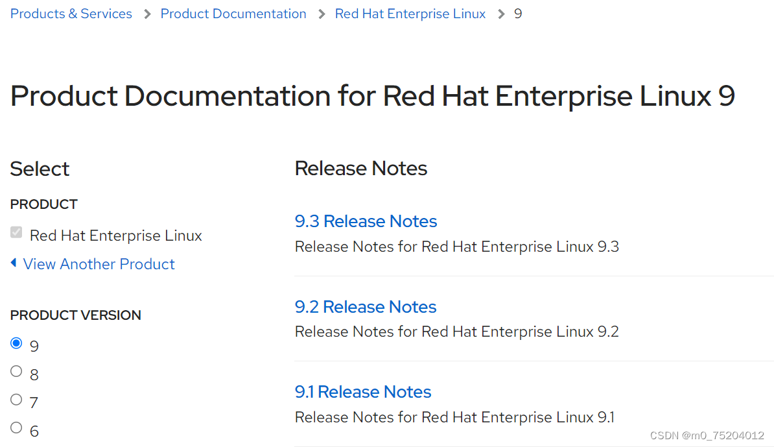
Task: Open the 9.2 Release Notes page
Action: 366,306
